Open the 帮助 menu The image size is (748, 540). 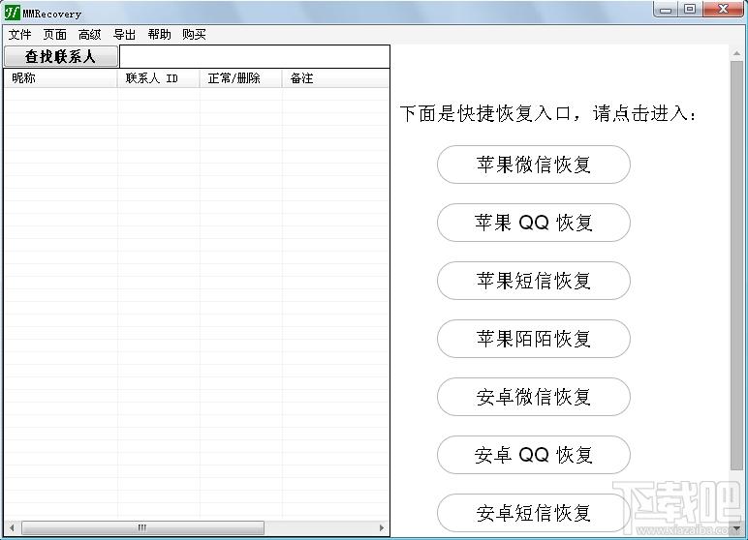tap(159, 34)
